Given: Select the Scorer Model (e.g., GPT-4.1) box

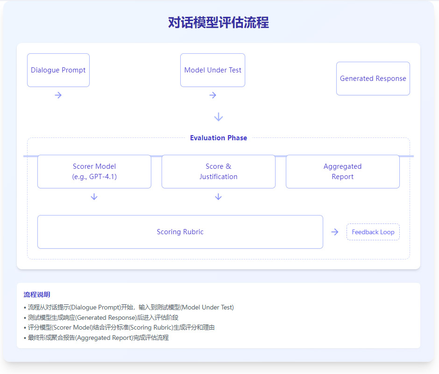Looking at the screenshot, I should [x=94, y=172].
